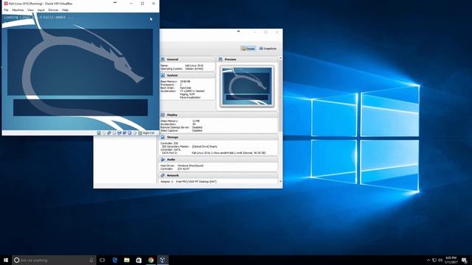The width and height of the screenshot is (472, 265).
Task: Launch Microsoft Edge from the taskbar
Action: point(115,260)
